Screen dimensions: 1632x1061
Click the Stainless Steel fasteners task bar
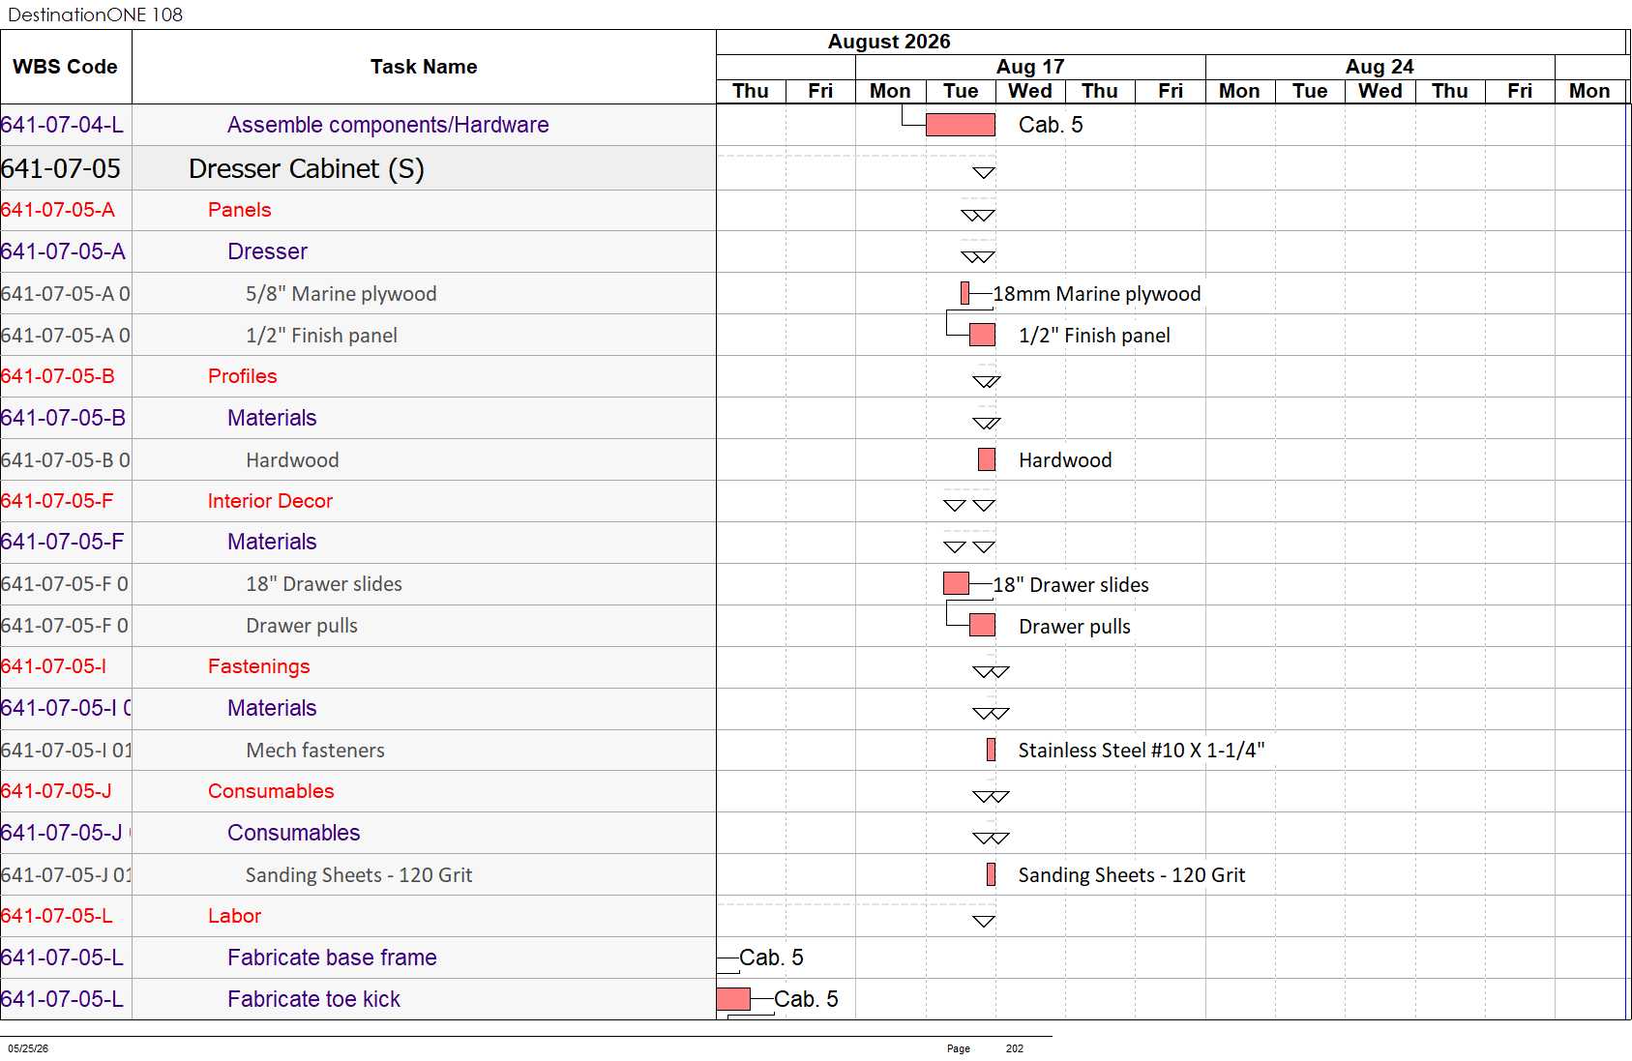(x=991, y=750)
